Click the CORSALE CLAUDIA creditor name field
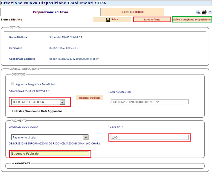This screenshot has height=173, width=215. [x=35, y=102]
